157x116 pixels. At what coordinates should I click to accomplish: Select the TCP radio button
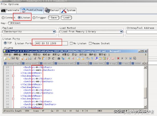(5, 43)
